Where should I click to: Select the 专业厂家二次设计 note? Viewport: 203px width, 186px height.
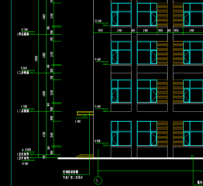(x=73, y=177)
